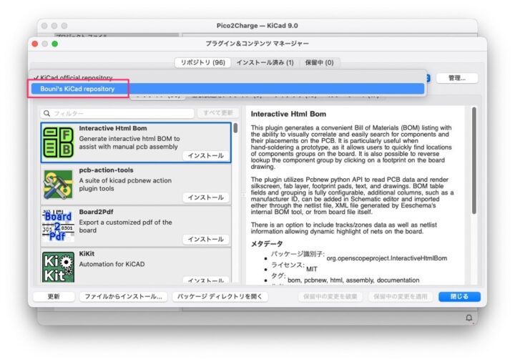This screenshot has width=515, height=362.
Task: Click the Interactive Html Bom plugin icon
Action: click(x=59, y=142)
